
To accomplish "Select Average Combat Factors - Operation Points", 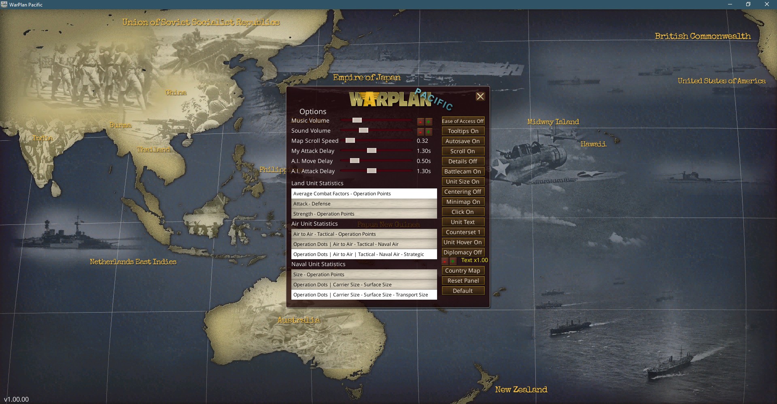I will coord(364,194).
